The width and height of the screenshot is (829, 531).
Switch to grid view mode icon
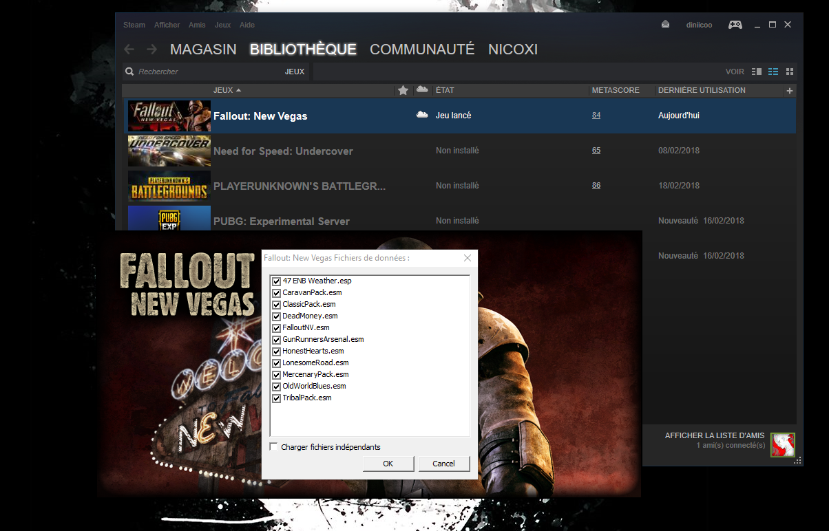tap(790, 72)
